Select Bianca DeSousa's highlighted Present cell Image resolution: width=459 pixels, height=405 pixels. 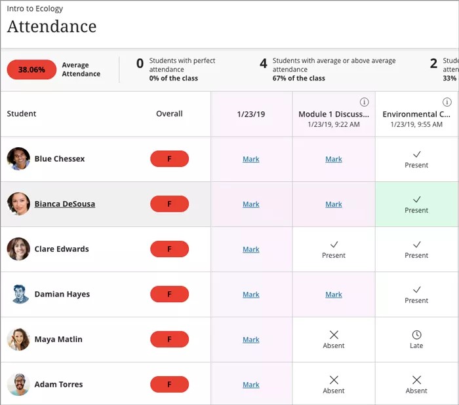point(416,204)
